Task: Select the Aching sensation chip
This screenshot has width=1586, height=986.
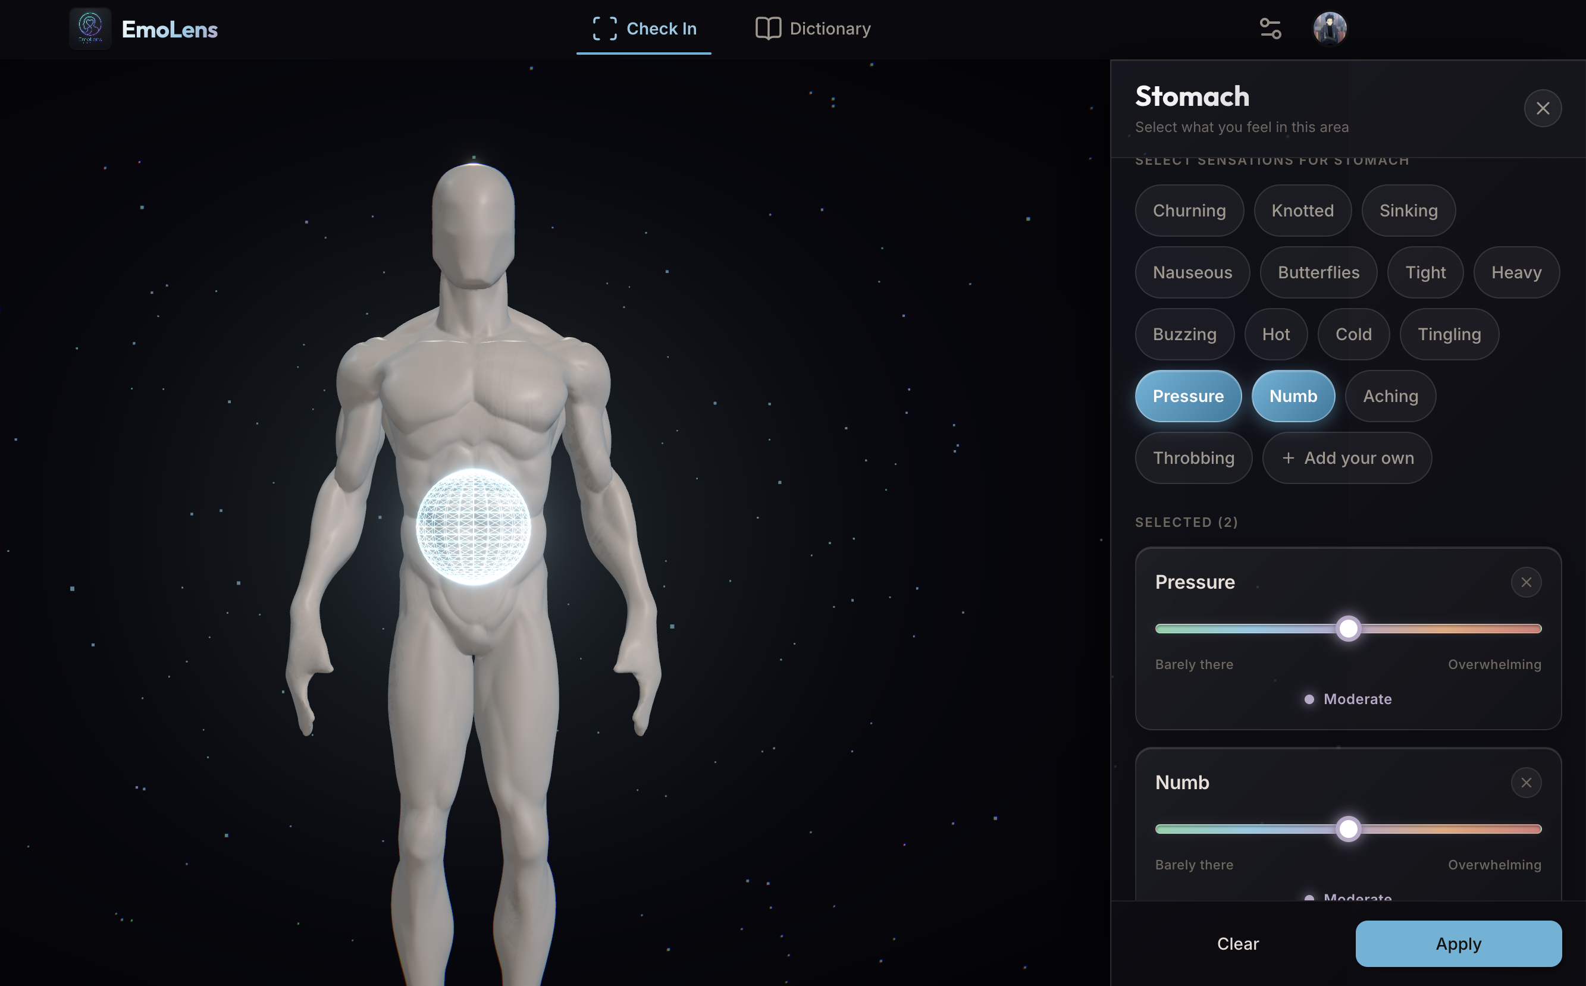Action: 1390,397
